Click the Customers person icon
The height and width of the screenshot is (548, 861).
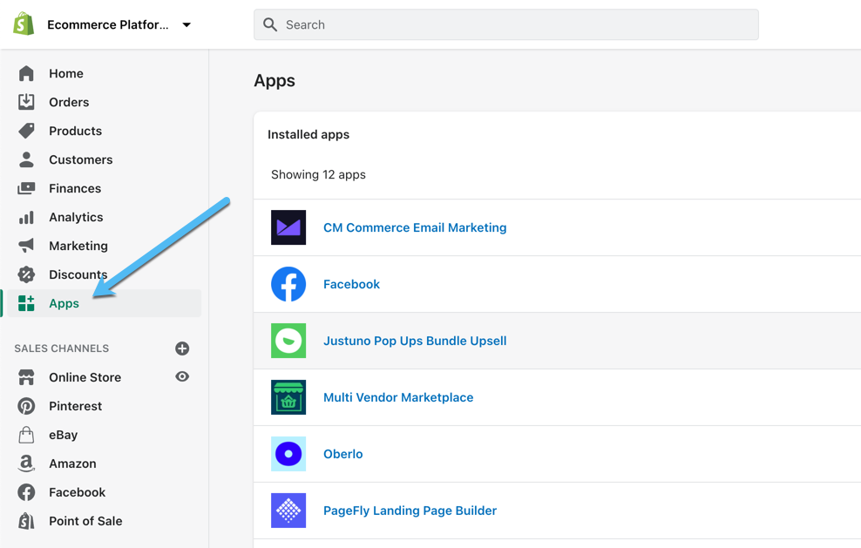click(26, 159)
